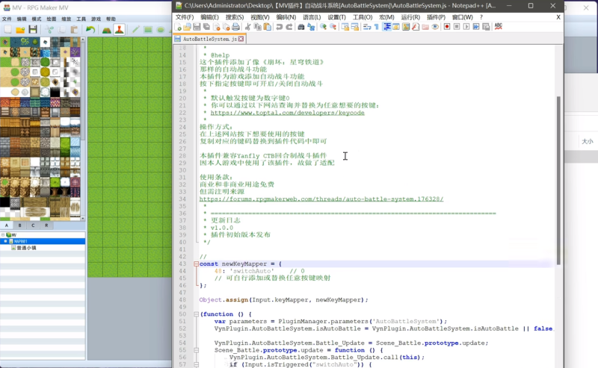
Task: Click green Undo arrow in RPG Maker
Action: pos(90,30)
